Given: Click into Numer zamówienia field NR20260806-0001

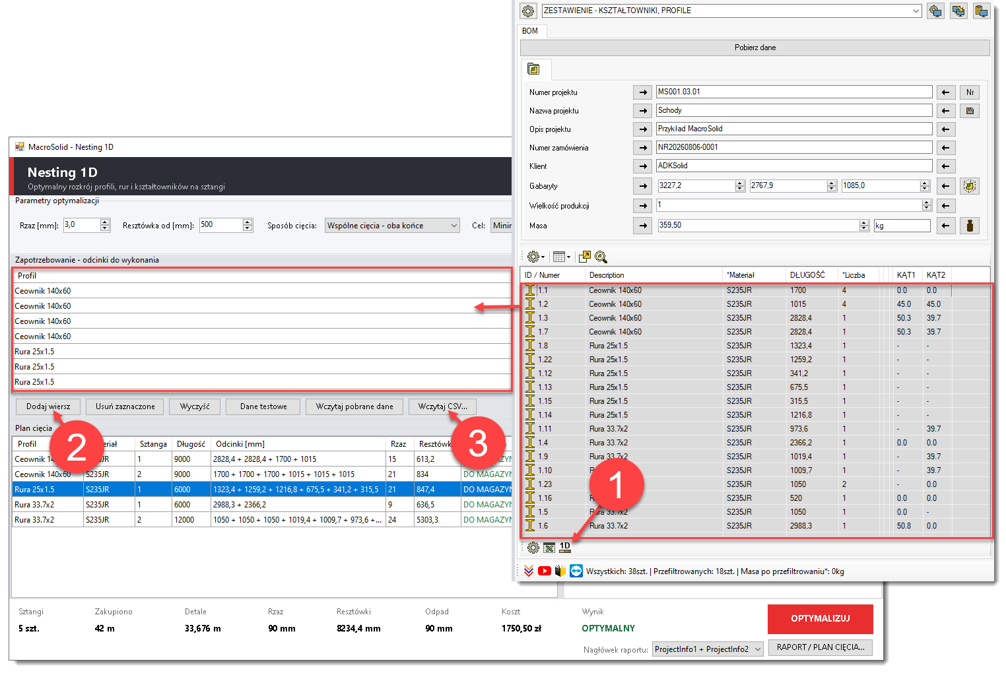Looking at the screenshot, I should pyautogui.click(x=794, y=147).
